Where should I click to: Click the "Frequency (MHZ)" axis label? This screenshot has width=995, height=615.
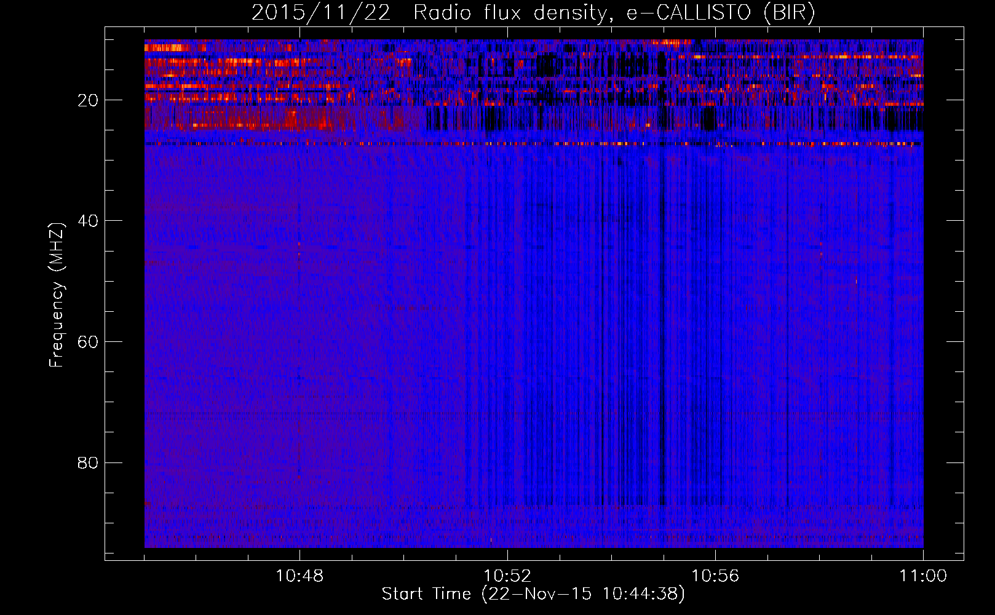click(x=57, y=295)
